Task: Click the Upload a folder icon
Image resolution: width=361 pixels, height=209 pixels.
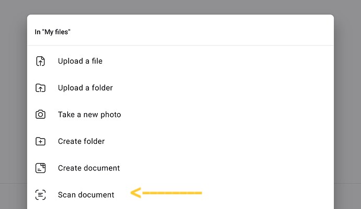Action: point(40,88)
